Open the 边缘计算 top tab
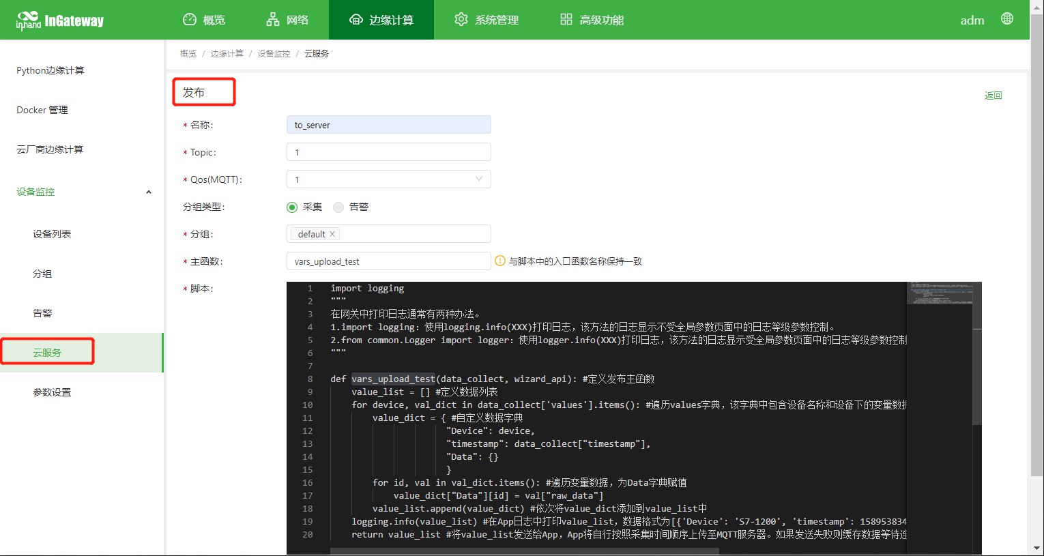 381,20
